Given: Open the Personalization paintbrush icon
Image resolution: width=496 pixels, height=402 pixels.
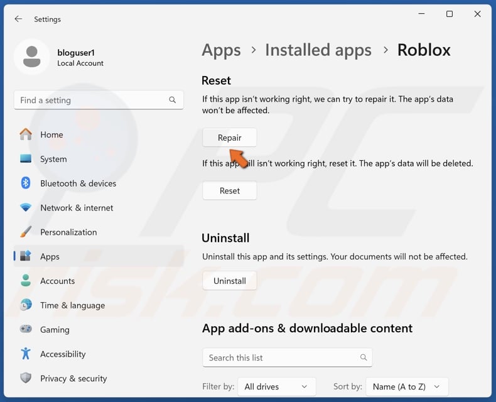Looking at the screenshot, I should point(26,232).
